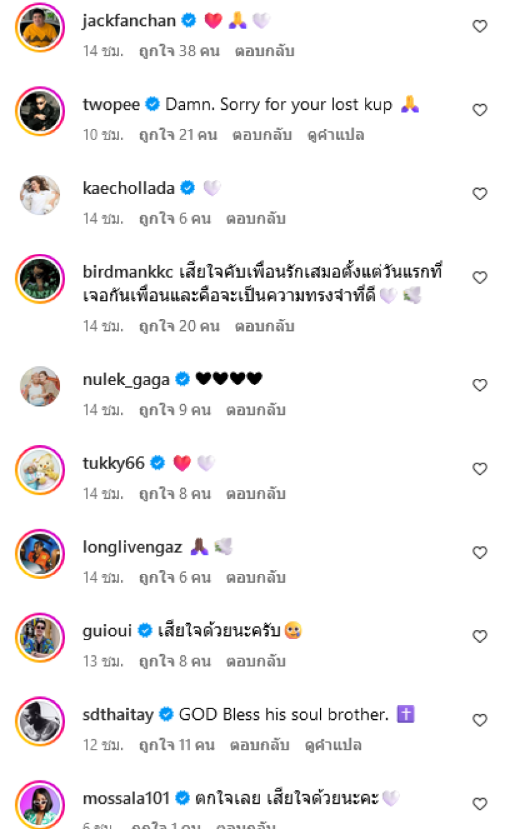
Task: View who liked twopee's comment (21 likes)
Action: tap(178, 135)
